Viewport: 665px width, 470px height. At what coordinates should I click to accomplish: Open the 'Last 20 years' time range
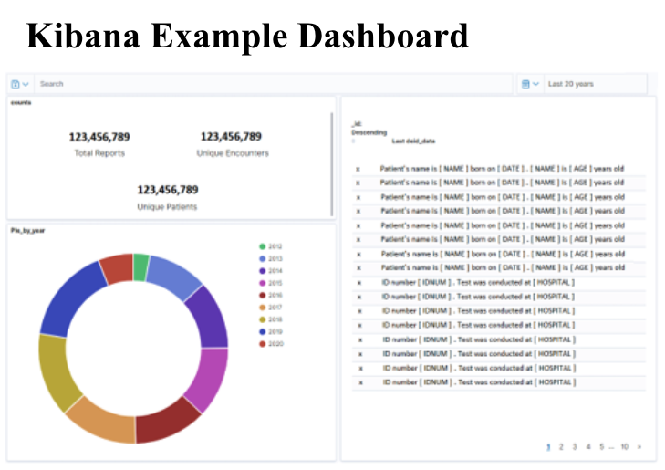[x=571, y=84]
